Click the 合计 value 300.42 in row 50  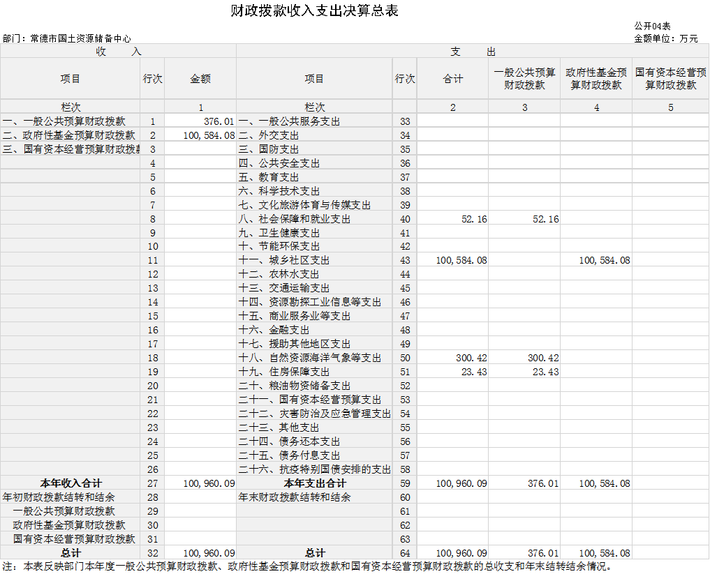[452, 358]
